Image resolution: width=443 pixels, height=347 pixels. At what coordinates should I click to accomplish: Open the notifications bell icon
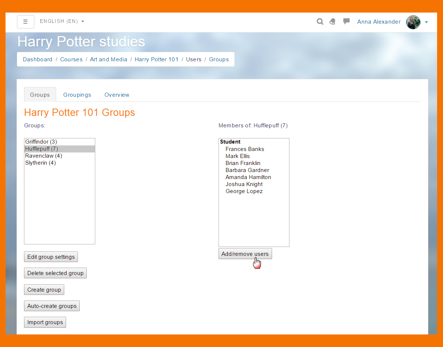click(333, 21)
